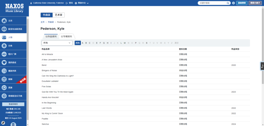Open the 所有 category dropdown
Image resolution: width=264 pixels, height=126 pixels.
pos(57,43)
